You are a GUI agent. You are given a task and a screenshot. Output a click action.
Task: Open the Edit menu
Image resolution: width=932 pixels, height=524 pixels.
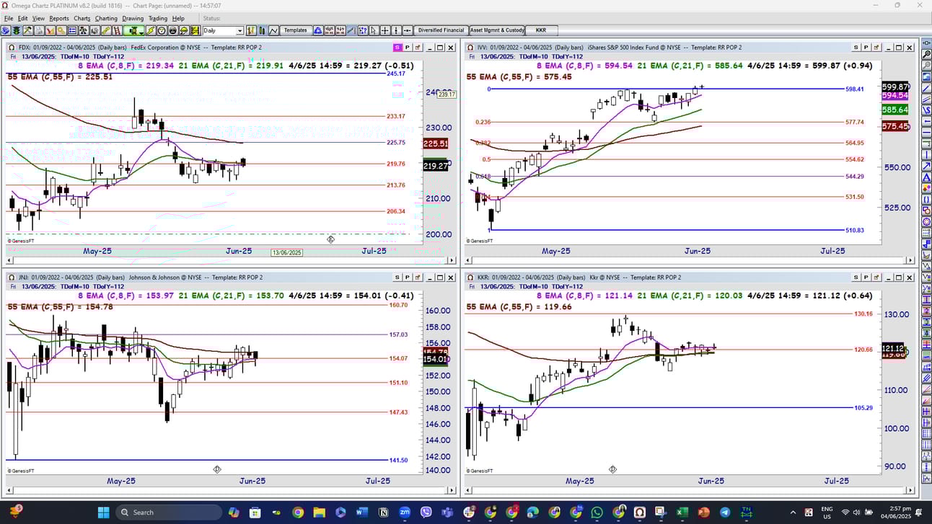(x=22, y=18)
